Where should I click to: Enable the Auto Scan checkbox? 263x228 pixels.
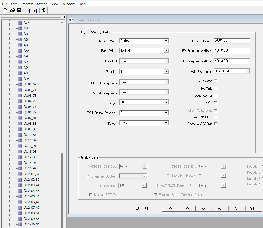pyautogui.click(x=216, y=81)
